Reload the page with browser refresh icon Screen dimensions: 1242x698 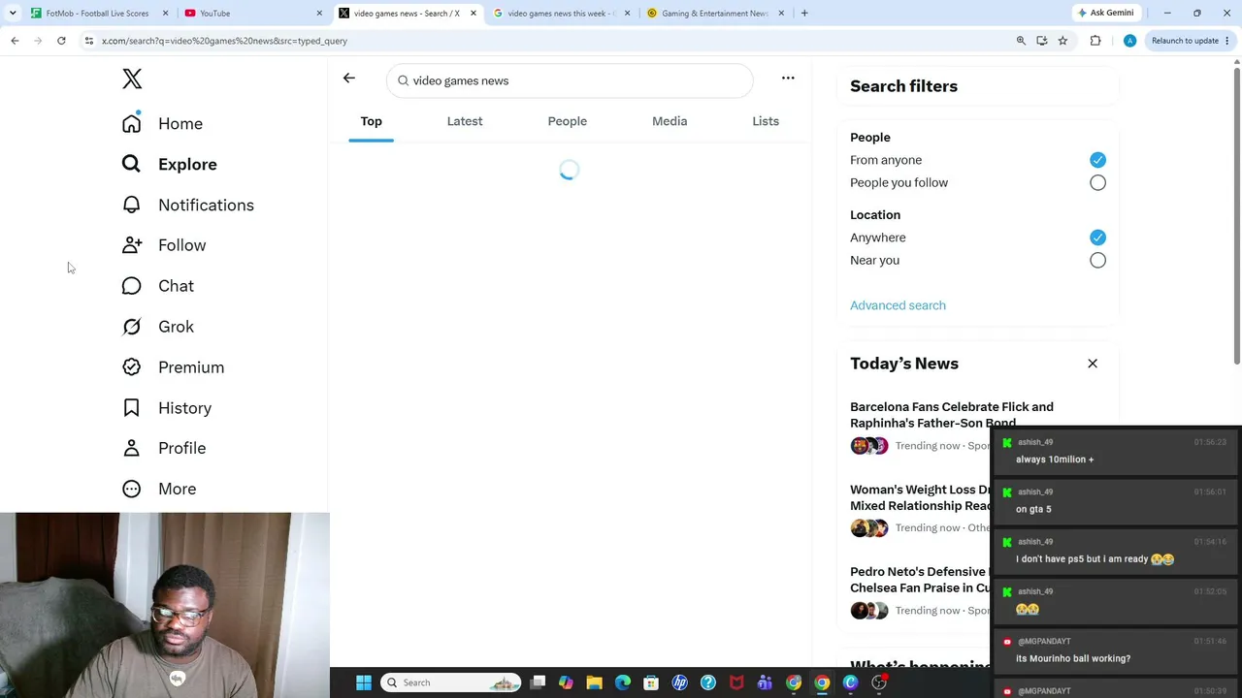click(x=61, y=41)
